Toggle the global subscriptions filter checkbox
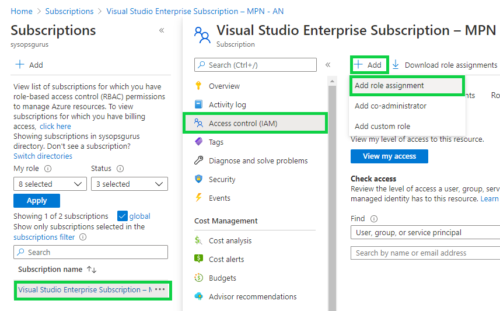 click(122, 216)
